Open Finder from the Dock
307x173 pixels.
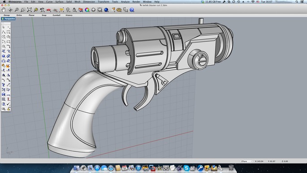77,168
